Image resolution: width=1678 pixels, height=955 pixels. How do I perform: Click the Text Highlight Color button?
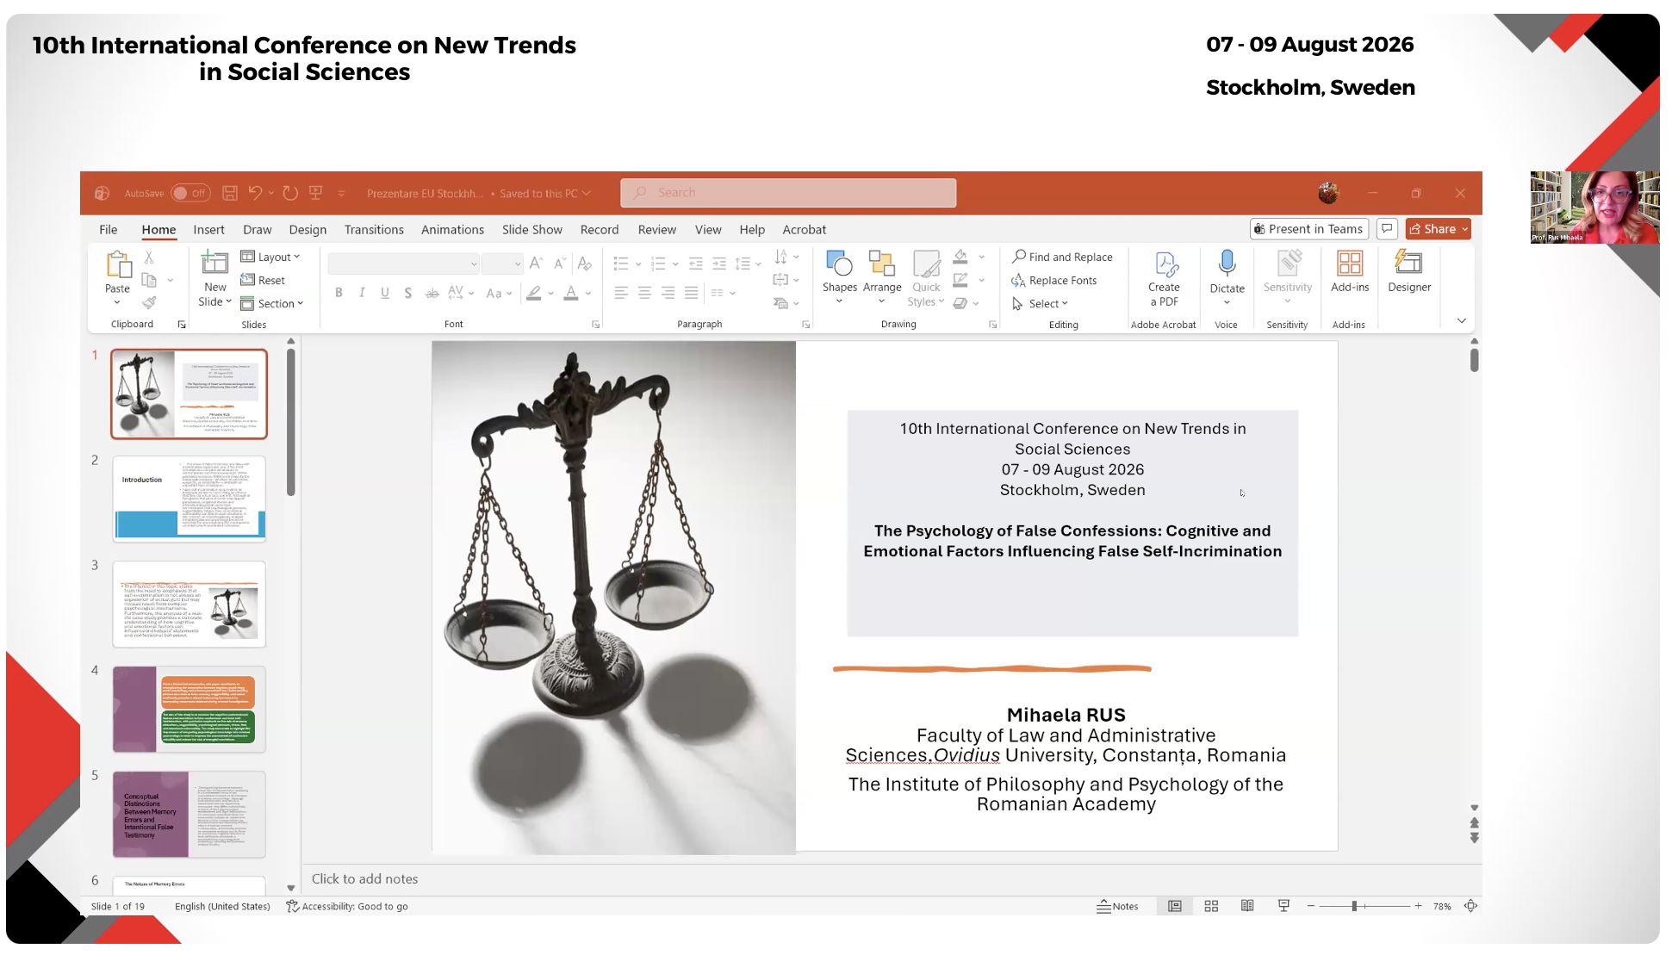pyautogui.click(x=534, y=293)
